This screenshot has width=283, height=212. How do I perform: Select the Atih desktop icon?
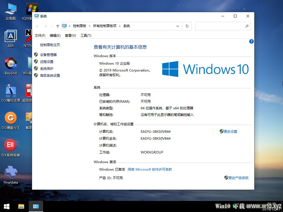pos(11,39)
